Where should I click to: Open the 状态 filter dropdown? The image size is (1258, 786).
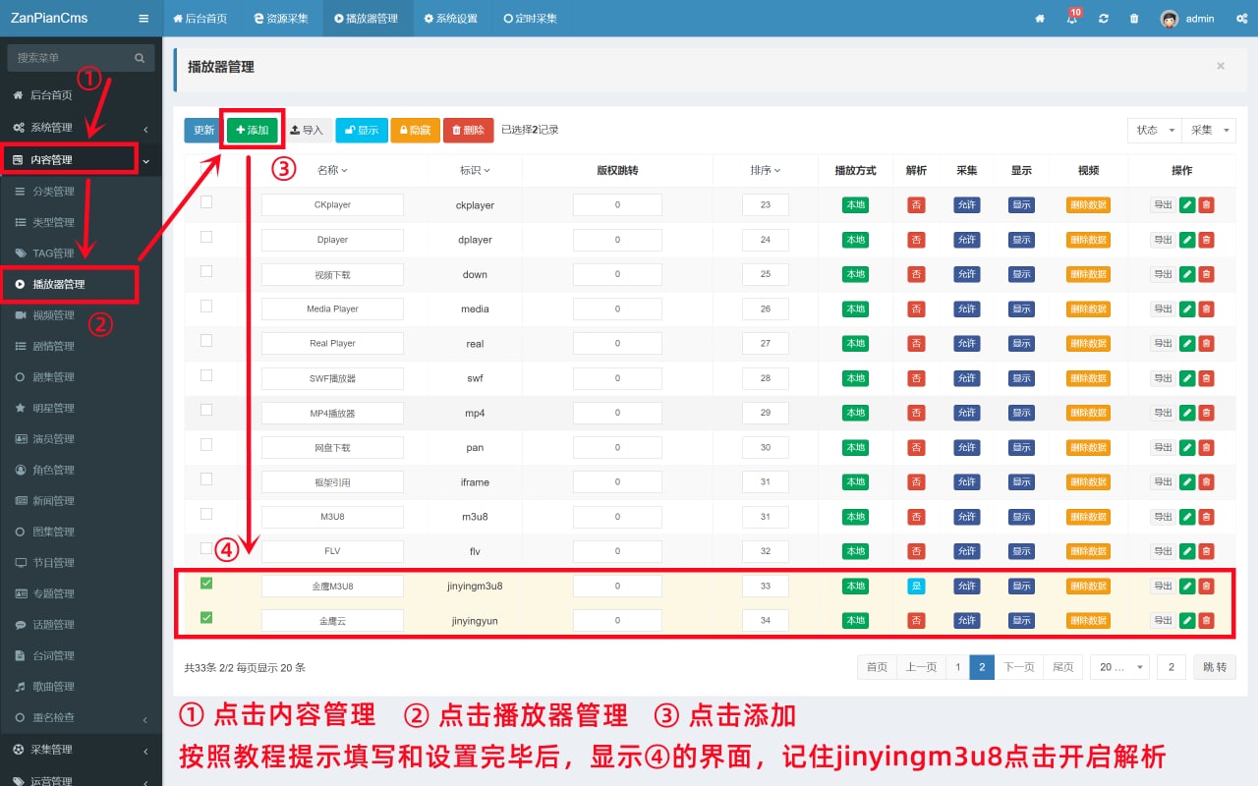pos(1155,130)
